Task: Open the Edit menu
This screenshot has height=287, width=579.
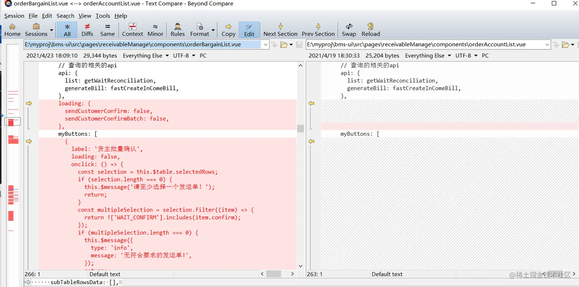Action: tap(47, 16)
